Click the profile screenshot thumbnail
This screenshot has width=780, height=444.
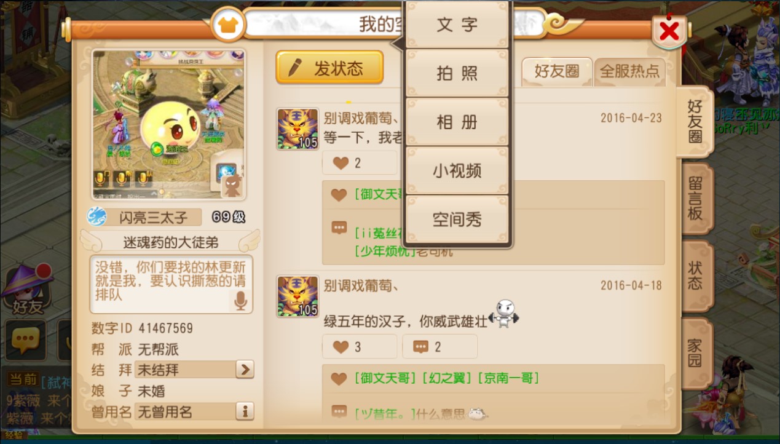tap(169, 125)
